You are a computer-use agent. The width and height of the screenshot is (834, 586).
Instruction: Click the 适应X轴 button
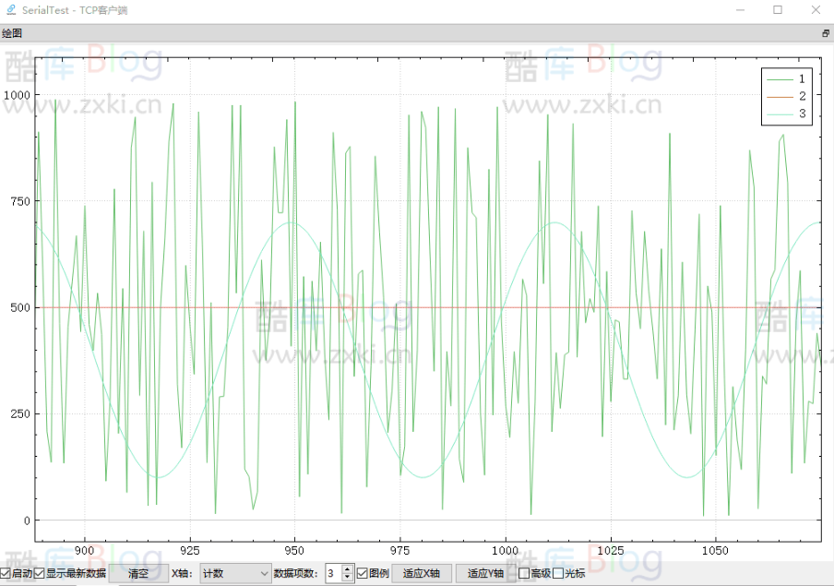click(422, 573)
